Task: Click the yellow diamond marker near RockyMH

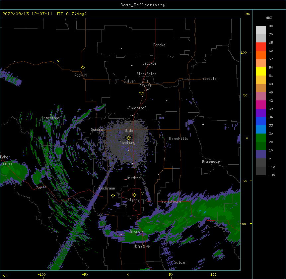Action: point(83,68)
